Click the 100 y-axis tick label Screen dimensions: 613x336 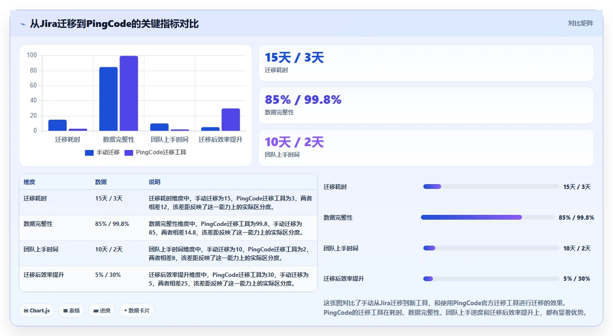(x=32, y=55)
